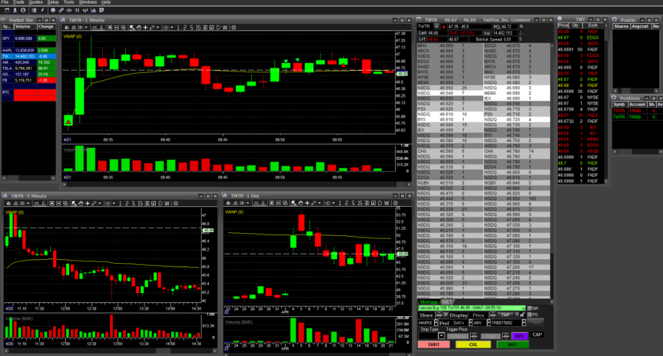The height and width of the screenshot is (356, 663).
Task: Click the yellow CXL button
Action: 473,345
